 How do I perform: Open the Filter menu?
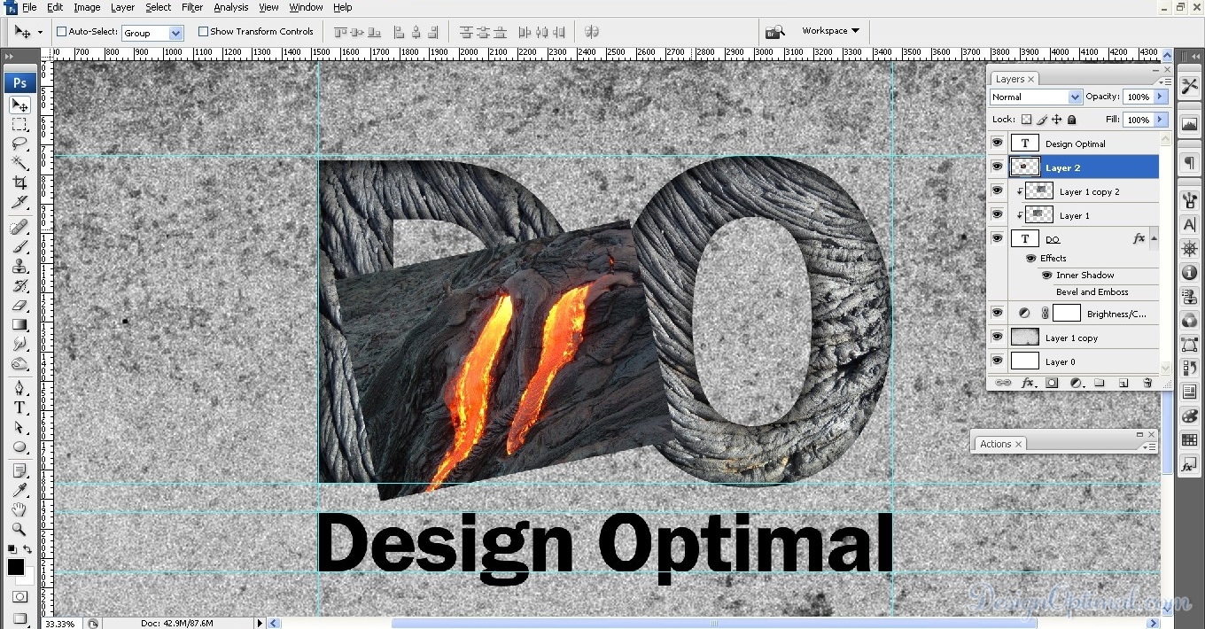pos(192,7)
